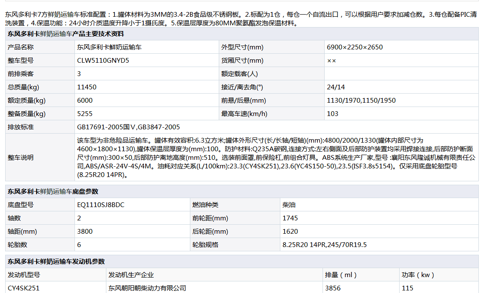484x293 pixels.
Task: Click the 后轮距(mm) label
Action: tap(210, 231)
